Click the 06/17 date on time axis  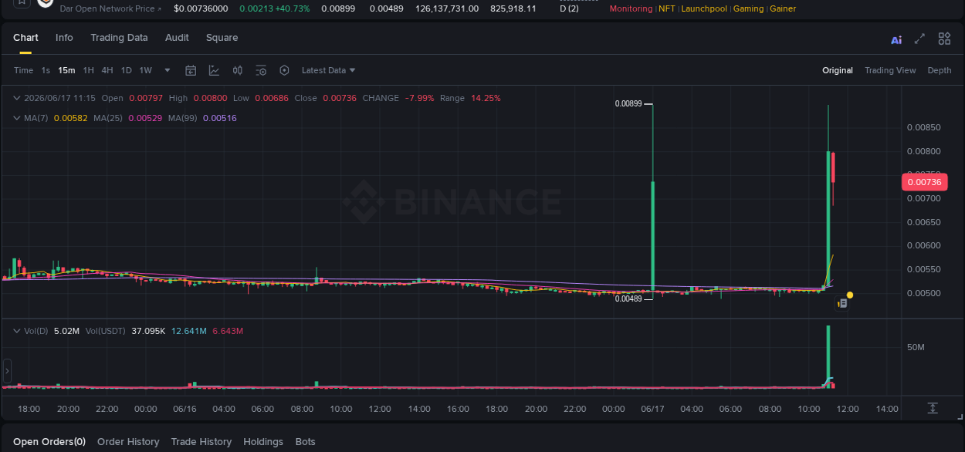tap(652, 409)
